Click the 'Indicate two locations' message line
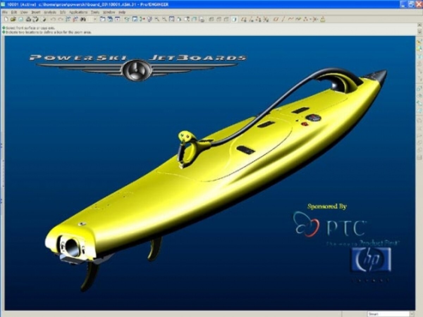The image size is (423, 317). pos(49,32)
